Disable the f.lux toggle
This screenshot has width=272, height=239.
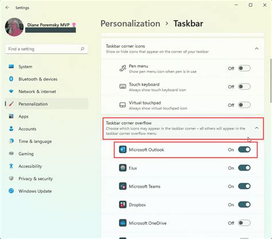(x=244, y=168)
